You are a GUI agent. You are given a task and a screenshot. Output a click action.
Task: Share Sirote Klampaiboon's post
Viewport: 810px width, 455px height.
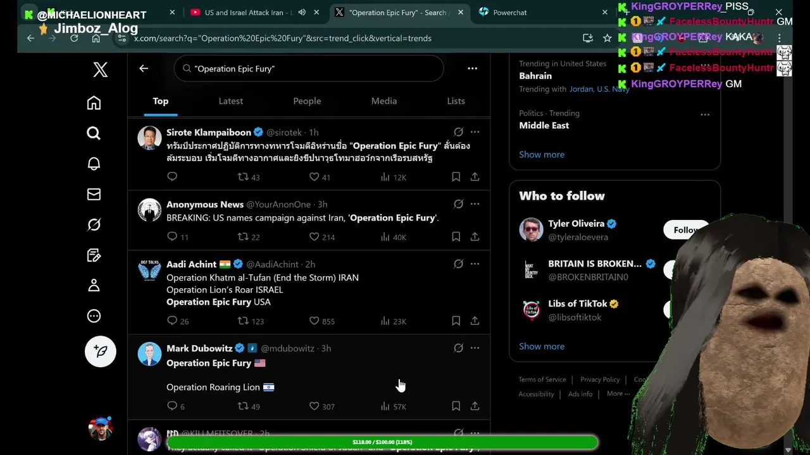475,177
